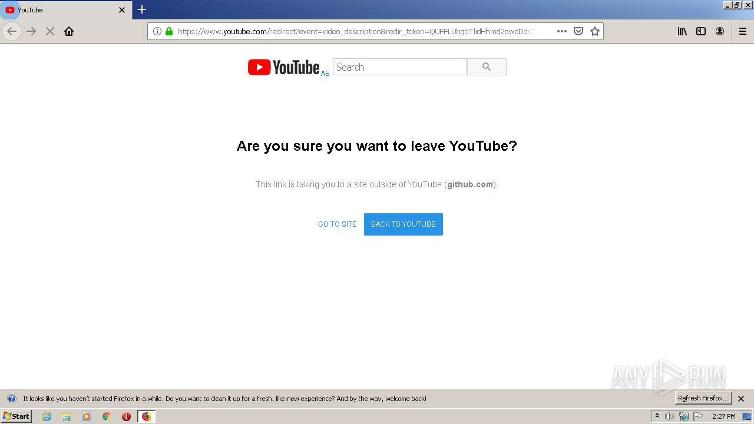Click the network tray icon
The height and width of the screenshot is (424, 754).
pos(684,416)
